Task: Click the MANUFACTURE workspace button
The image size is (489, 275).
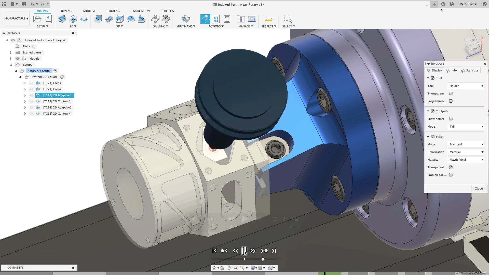Action: click(16, 18)
